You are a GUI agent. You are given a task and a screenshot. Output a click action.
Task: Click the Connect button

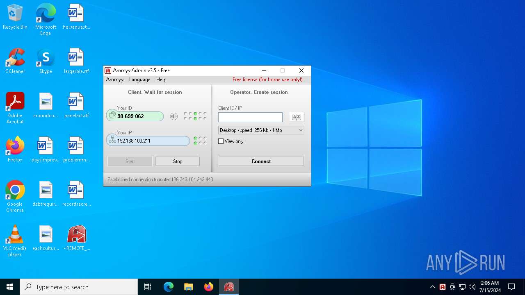(261, 161)
